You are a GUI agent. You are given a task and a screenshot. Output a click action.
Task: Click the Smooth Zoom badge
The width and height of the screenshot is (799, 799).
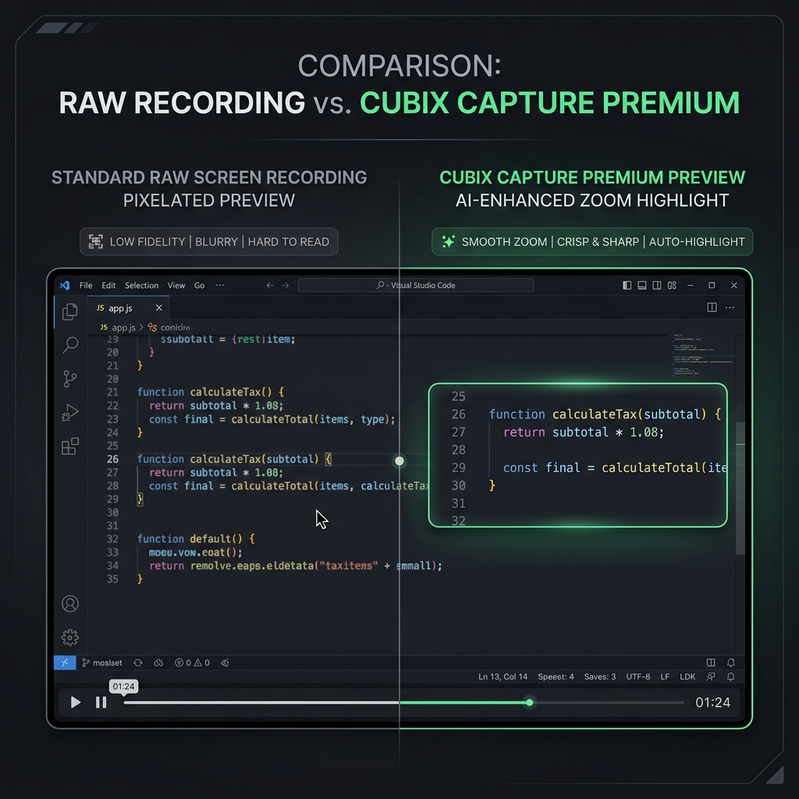592,242
